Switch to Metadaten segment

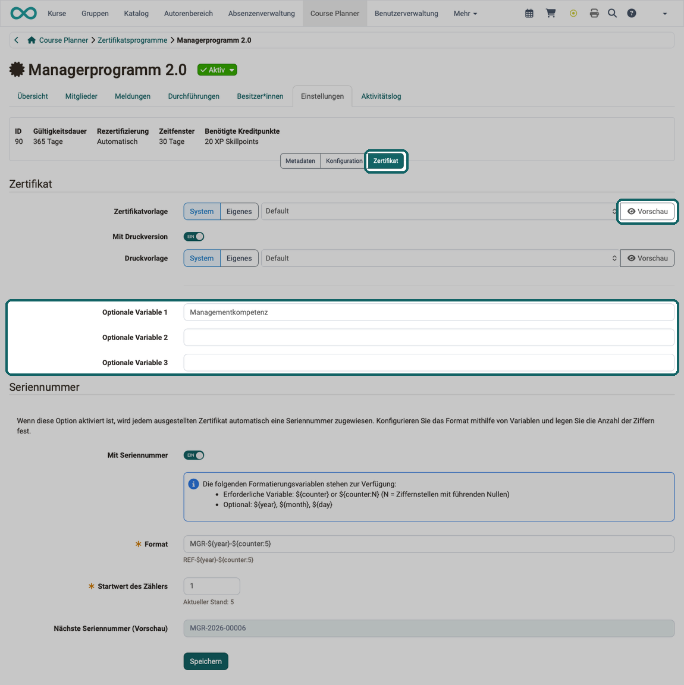[300, 161]
